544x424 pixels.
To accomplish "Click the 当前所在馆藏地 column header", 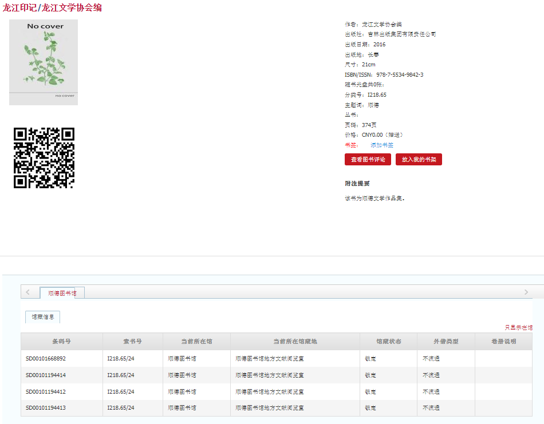I will tap(295, 342).
